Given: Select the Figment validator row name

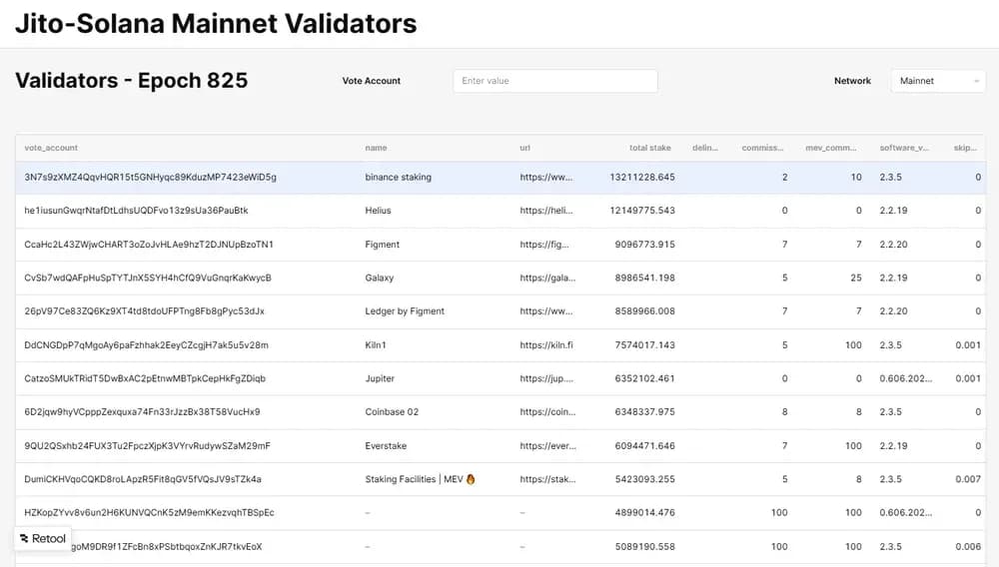Looking at the screenshot, I should (x=383, y=245).
